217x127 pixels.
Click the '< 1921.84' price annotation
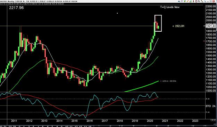click(178, 26)
